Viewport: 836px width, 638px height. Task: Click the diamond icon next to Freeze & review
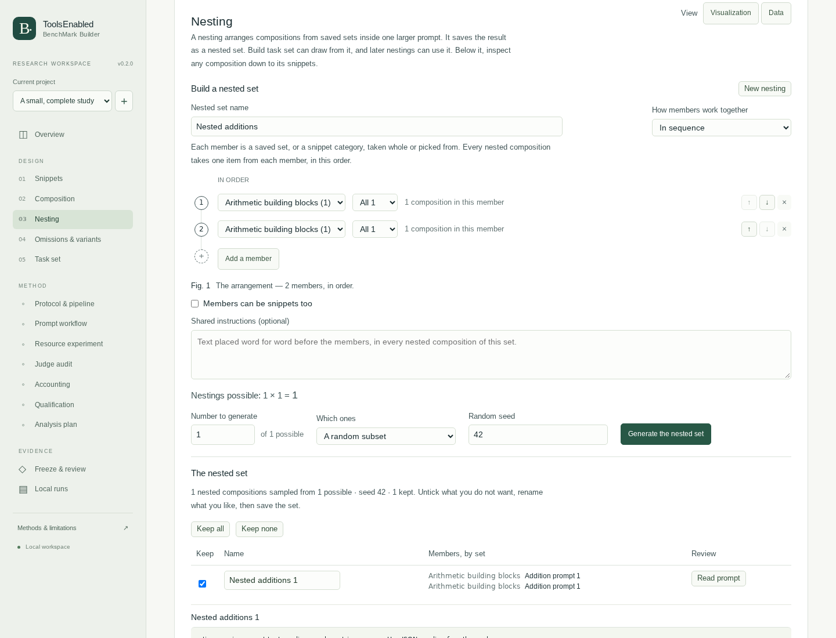23,469
